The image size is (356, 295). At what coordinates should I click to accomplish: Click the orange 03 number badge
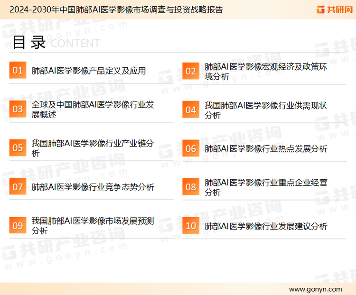pos(18,109)
